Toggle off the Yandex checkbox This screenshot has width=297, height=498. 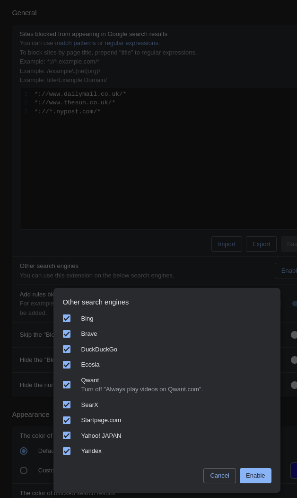tap(67, 451)
